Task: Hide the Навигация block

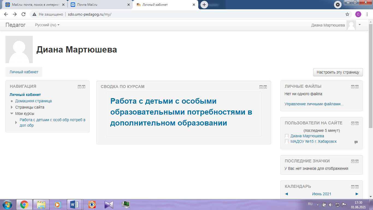Action: tap(79, 87)
